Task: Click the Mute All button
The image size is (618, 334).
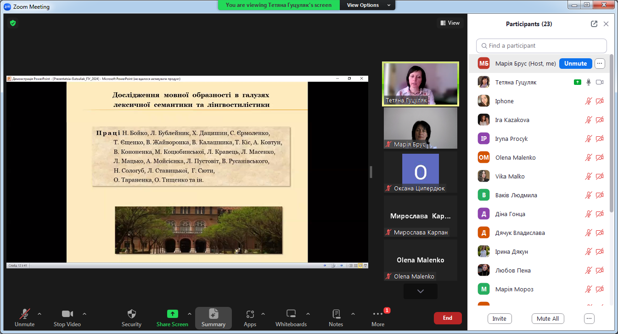Action: click(548, 318)
